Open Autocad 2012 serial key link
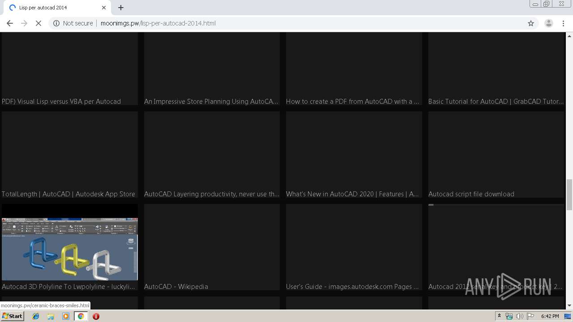 (496, 287)
